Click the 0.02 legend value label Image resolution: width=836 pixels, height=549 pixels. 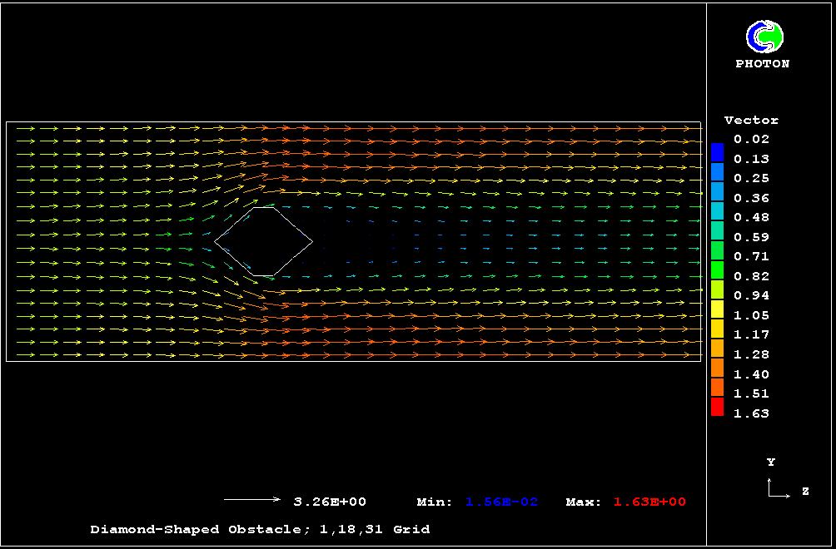point(751,140)
